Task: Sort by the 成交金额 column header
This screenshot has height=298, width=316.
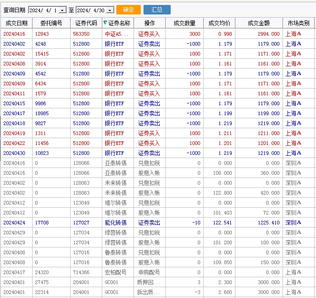Action: [259, 23]
